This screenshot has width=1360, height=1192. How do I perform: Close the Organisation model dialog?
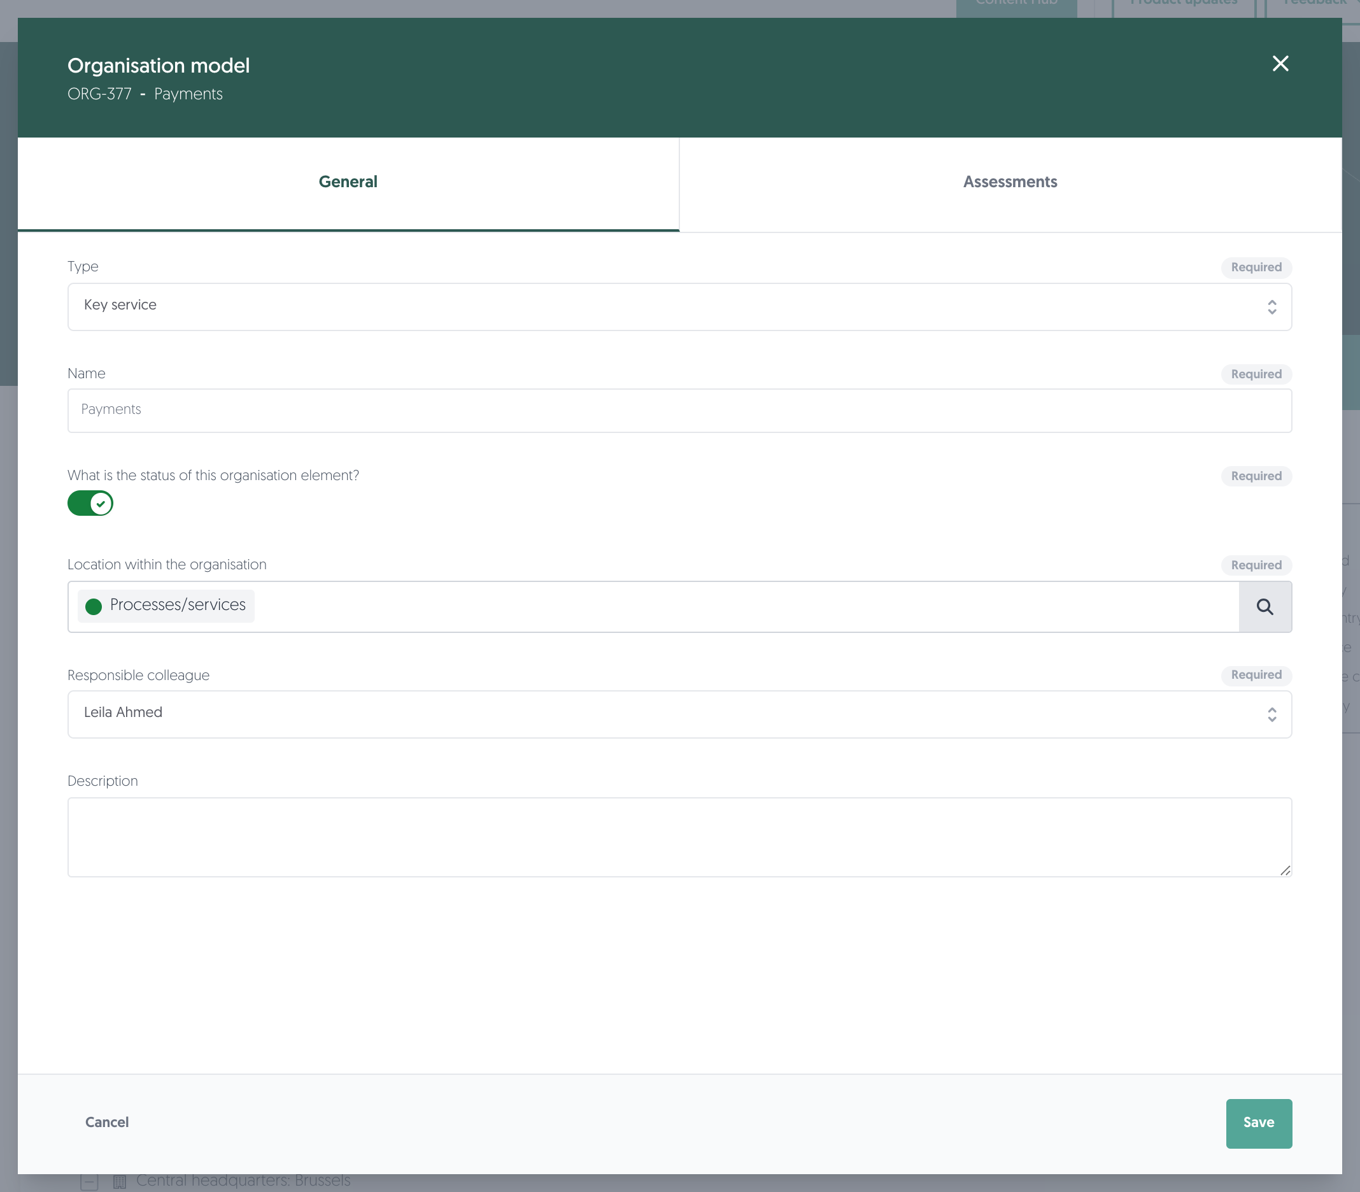(x=1280, y=64)
